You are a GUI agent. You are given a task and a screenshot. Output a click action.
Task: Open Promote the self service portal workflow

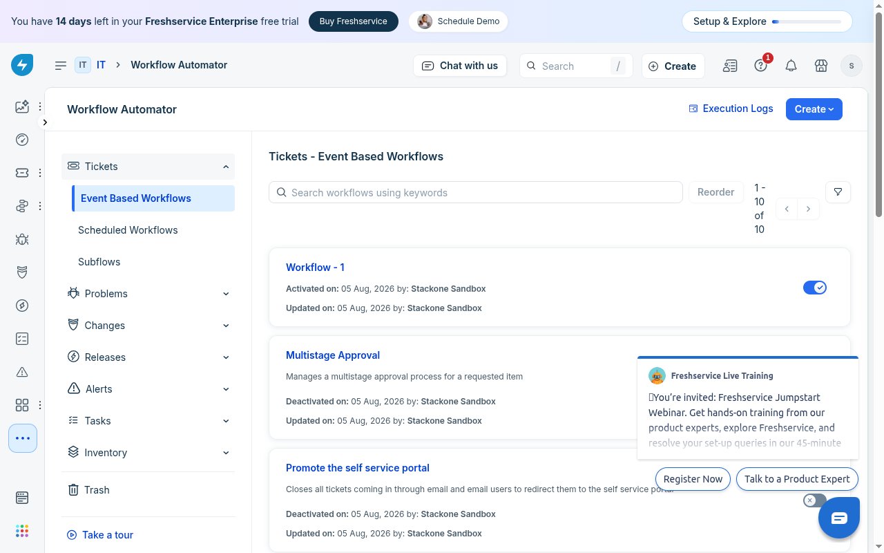(x=358, y=468)
